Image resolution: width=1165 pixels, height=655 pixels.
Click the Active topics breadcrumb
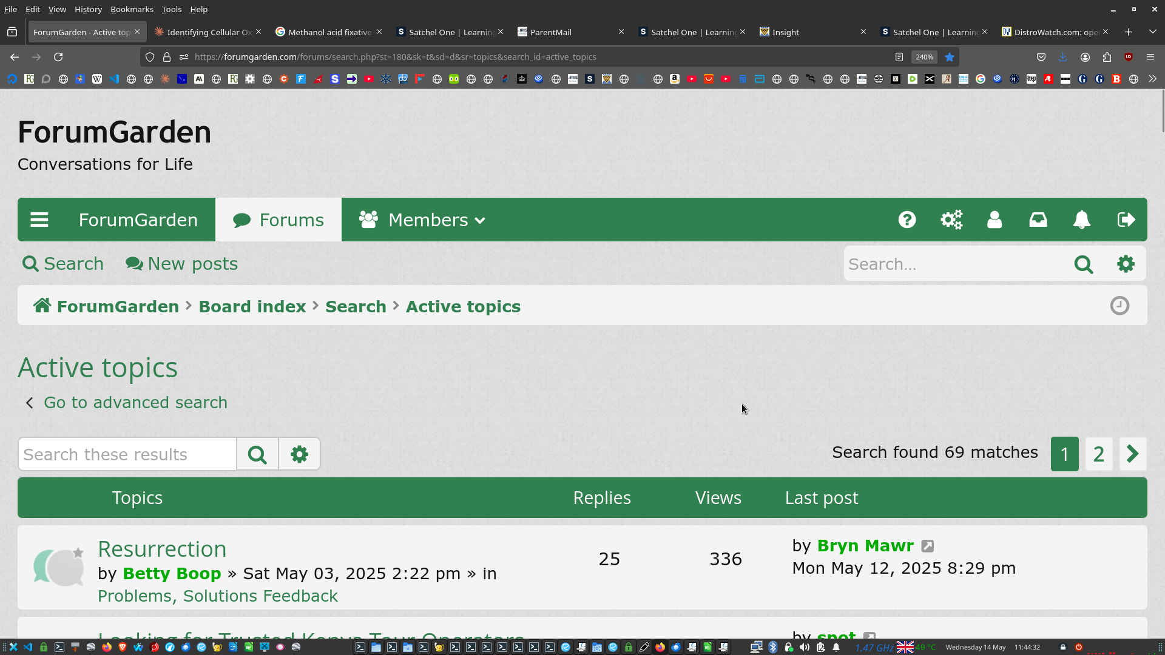pyautogui.click(x=463, y=306)
